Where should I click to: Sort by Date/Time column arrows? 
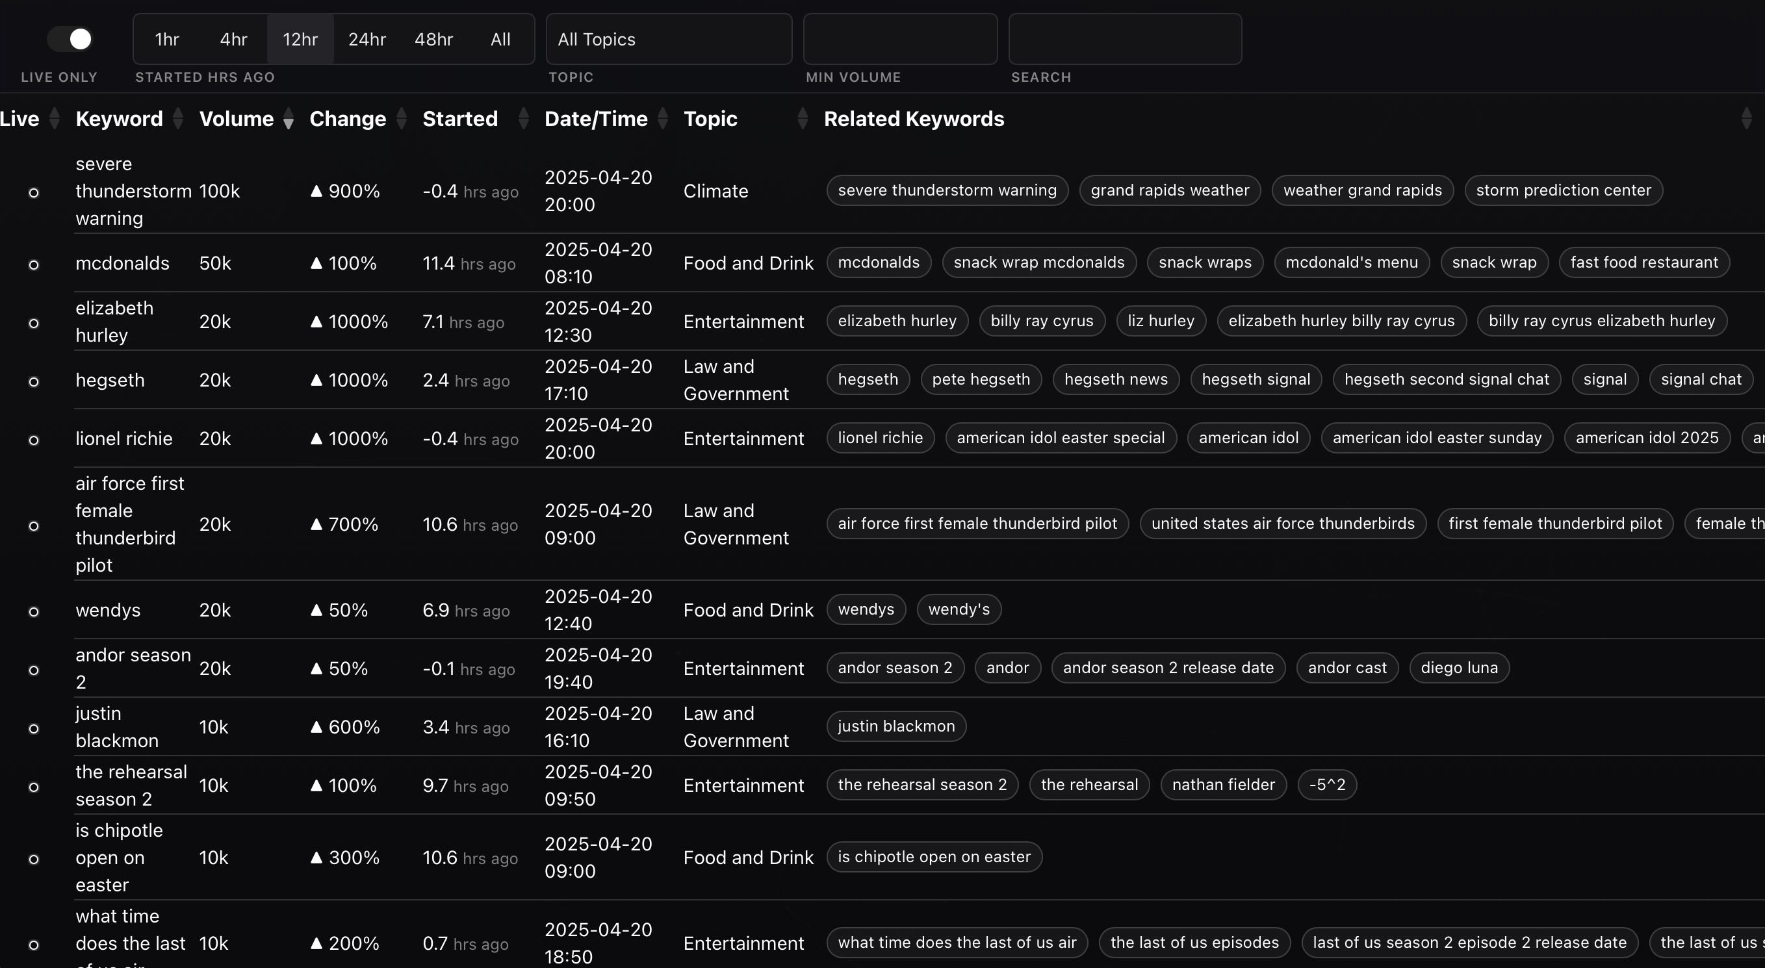pyautogui.click(x=663, y=118)
